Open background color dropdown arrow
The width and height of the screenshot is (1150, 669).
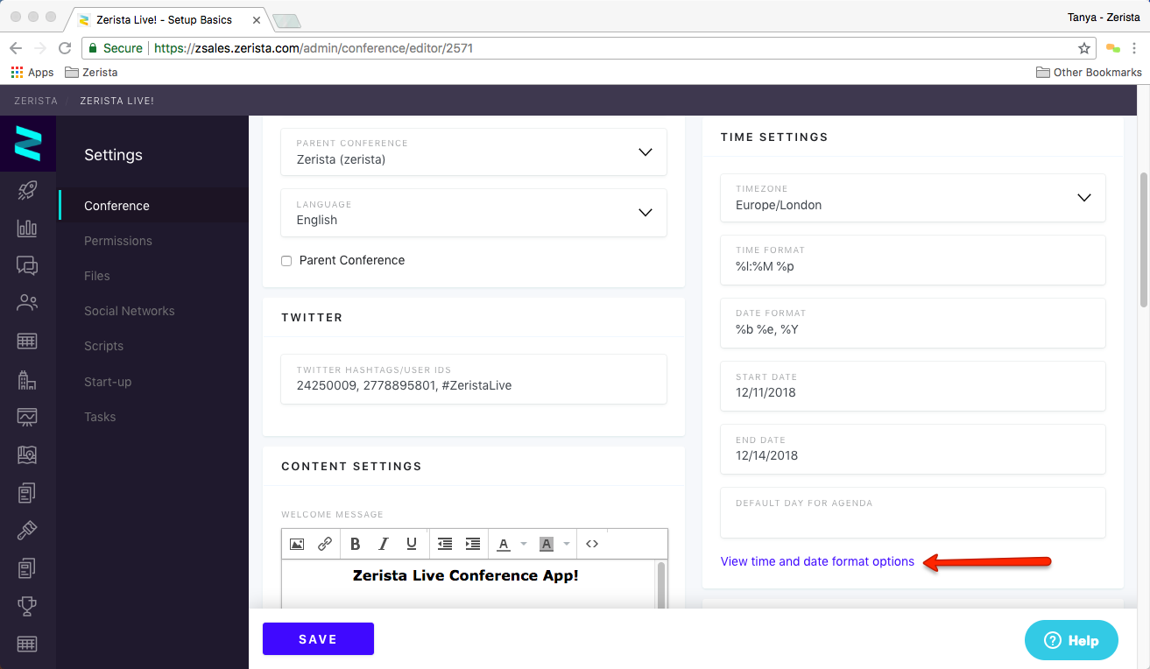[x=567, y=544]
